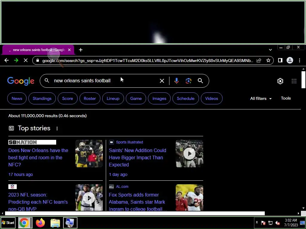Click the Action Center flag icon

(x=263, y=222)
